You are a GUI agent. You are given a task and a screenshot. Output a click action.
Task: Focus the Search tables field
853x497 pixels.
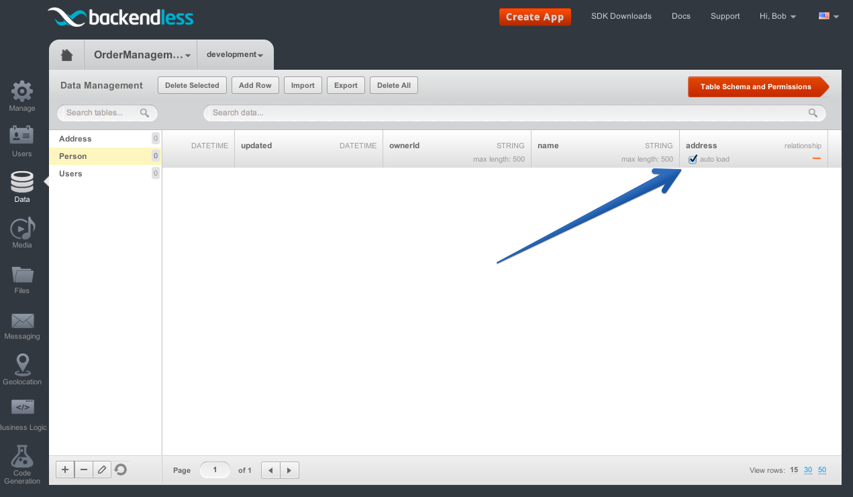[x=107, y=113]
